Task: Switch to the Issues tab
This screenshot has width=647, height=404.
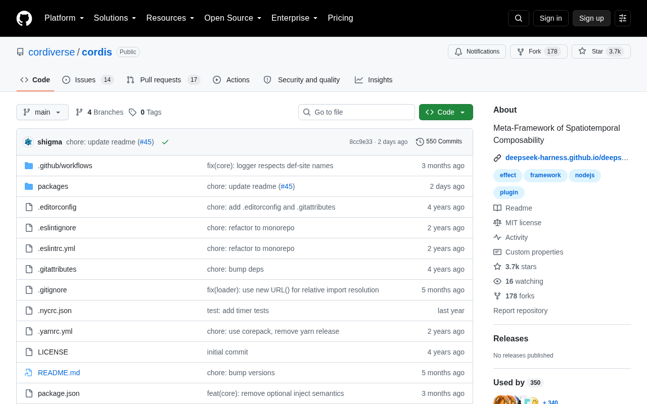Action: point(88,80)
